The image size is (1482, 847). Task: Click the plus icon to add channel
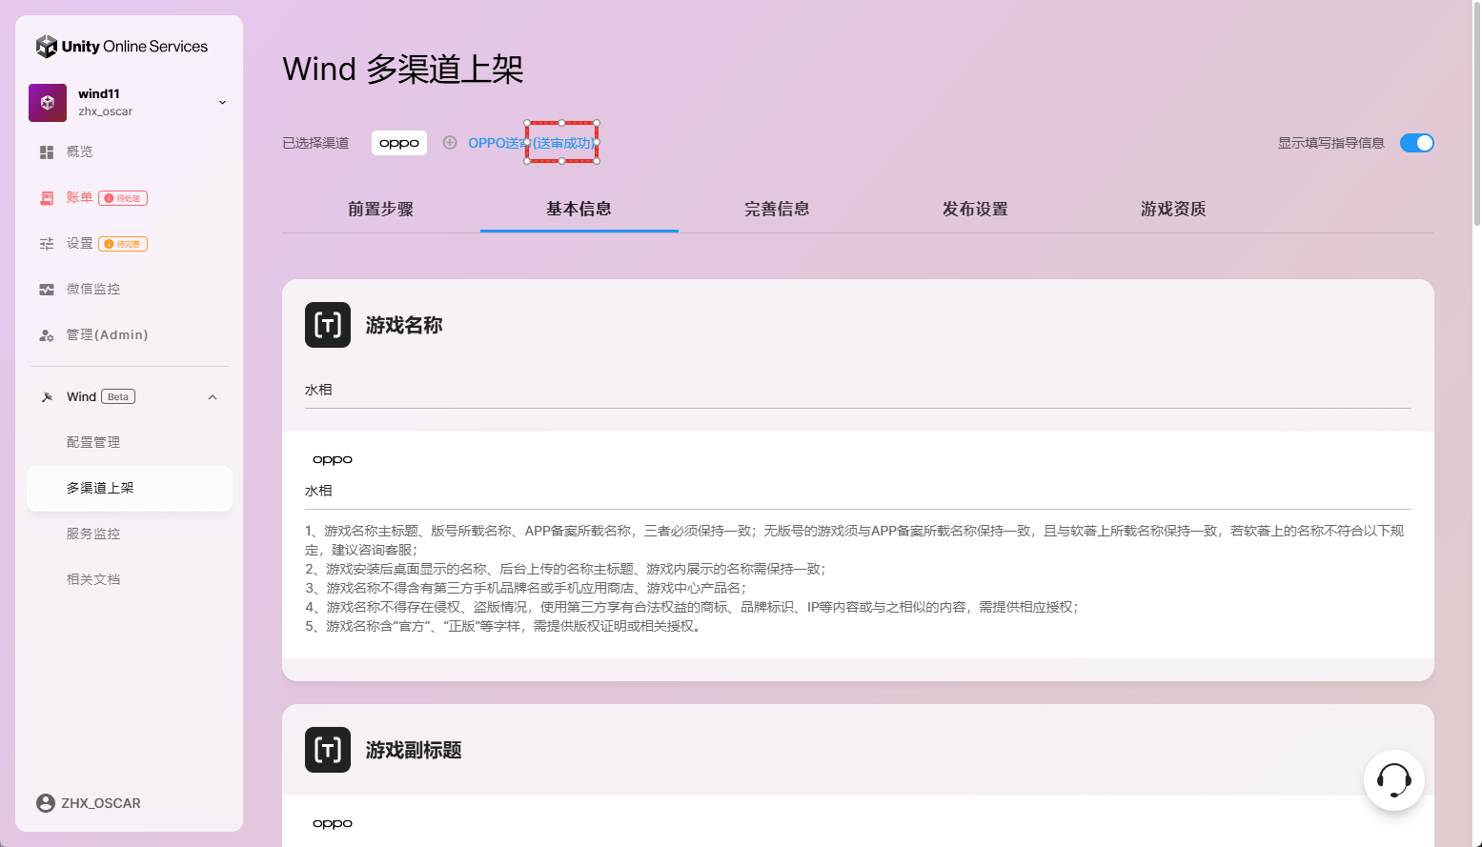click(450, 143)
